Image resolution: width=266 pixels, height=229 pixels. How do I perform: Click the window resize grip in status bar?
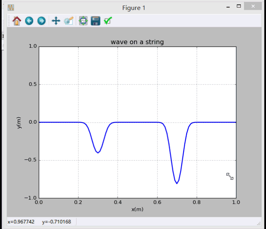(259, 223)
